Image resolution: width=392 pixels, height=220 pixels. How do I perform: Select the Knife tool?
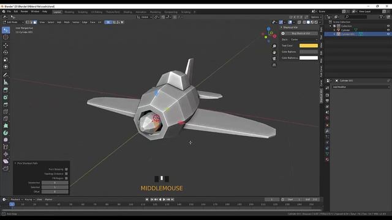(x=6, y=119)
